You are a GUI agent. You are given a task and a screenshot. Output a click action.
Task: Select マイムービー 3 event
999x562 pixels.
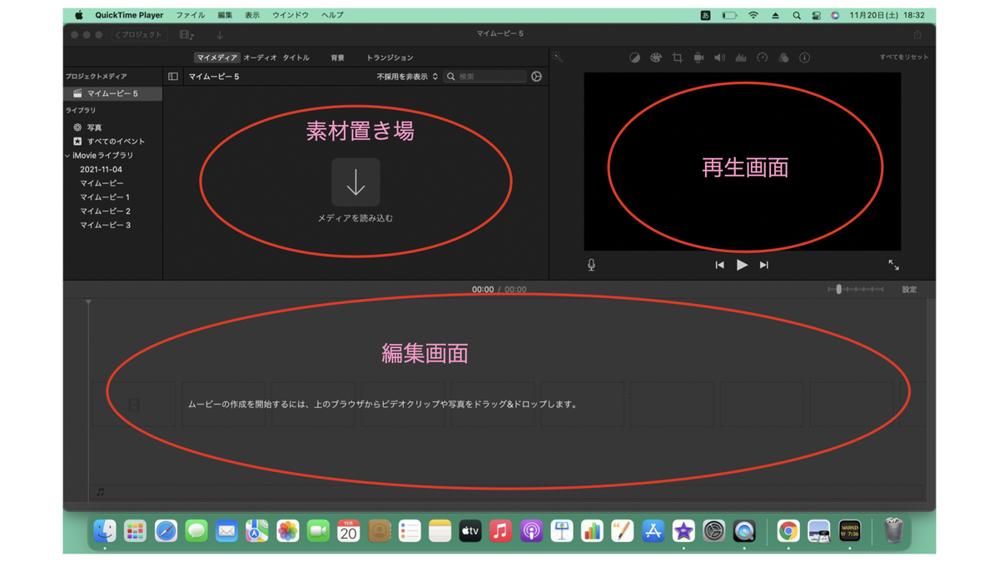(x=105, y=226)
